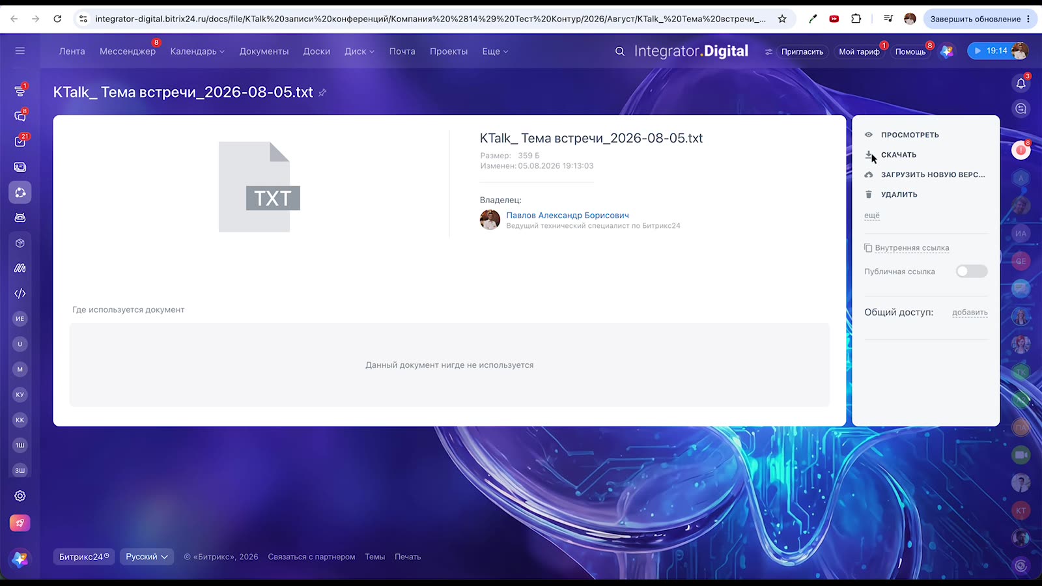Open the ИЕ group circle in the left sidebar

coord(20,319)
